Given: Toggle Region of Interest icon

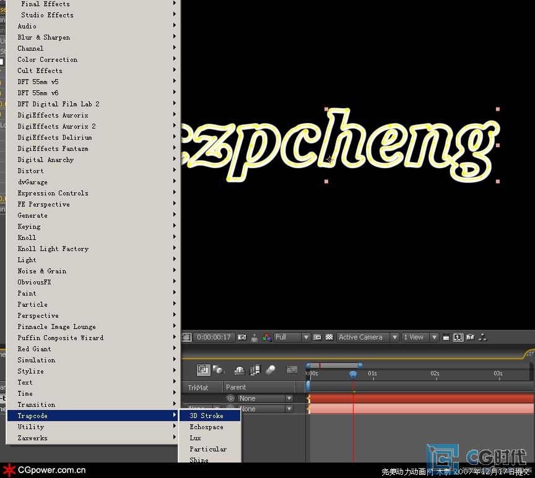Looking at the screenshot, I should [x=317, y=337].
